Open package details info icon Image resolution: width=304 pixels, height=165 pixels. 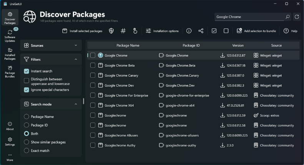(189, 31)
